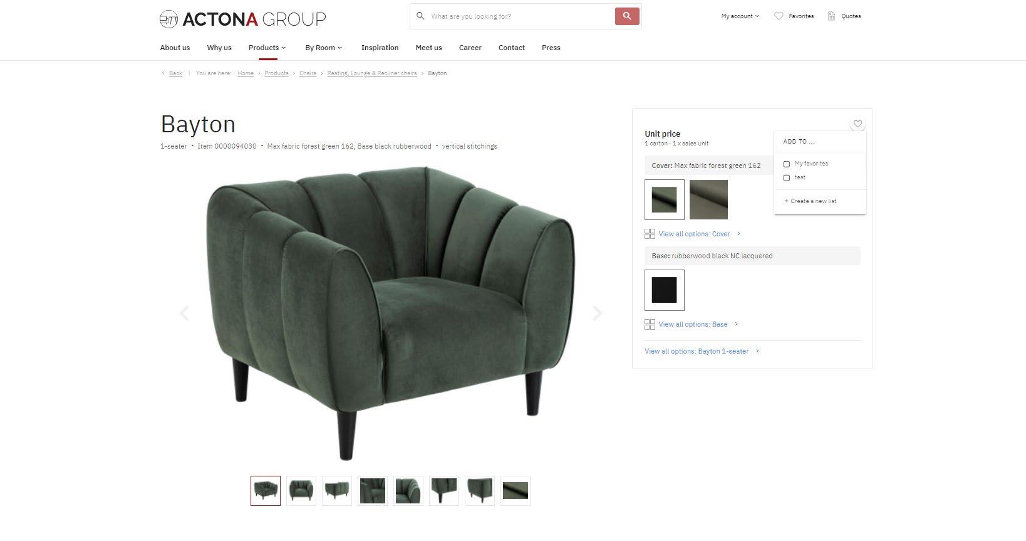Show next product image with right arrow

pos(597,313)
